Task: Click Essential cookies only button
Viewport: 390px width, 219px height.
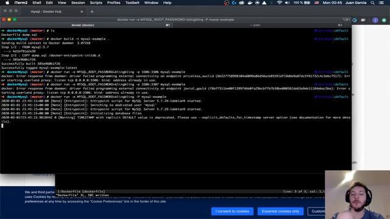Action: pyautogui.click(x=280, y=211)
